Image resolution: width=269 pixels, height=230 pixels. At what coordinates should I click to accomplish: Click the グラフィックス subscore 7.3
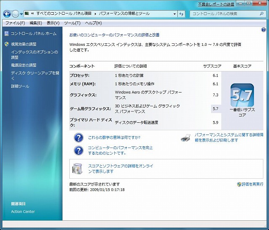tap(215, 95)
